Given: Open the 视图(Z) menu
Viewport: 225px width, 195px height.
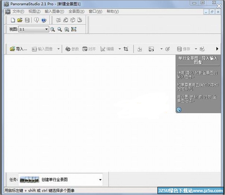Looking at the screenshot, I should [x=34, y=11].
